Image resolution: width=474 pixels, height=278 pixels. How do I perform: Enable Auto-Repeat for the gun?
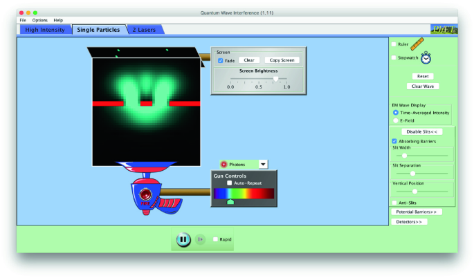[230, 183]
